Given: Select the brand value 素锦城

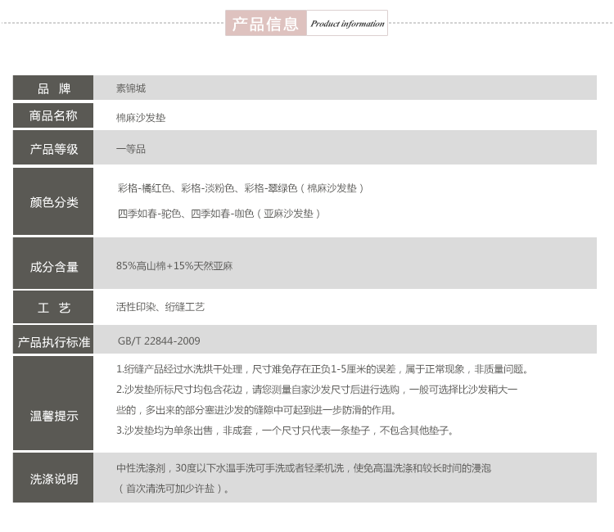Looking at the screenshot, I should click(131, 88).
